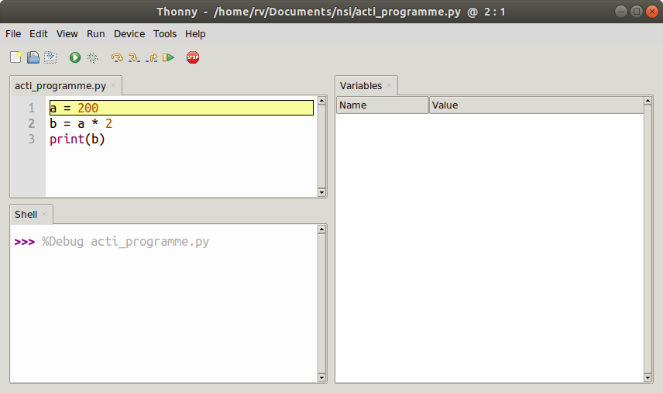The height and width of the screenshot is (393, 663).
Task: Minimize the Thonny window
Action: pos(620,12)
